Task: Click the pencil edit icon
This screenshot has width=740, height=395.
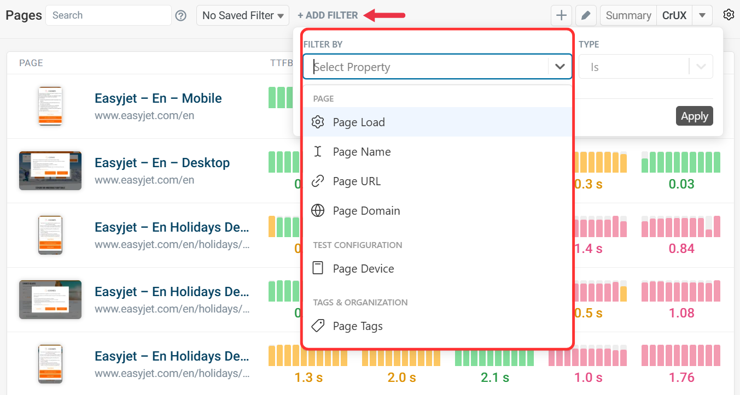Action: [586, 16]
